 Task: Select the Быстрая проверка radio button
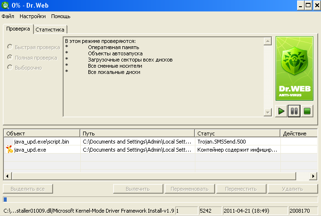(x=10, y=47)
